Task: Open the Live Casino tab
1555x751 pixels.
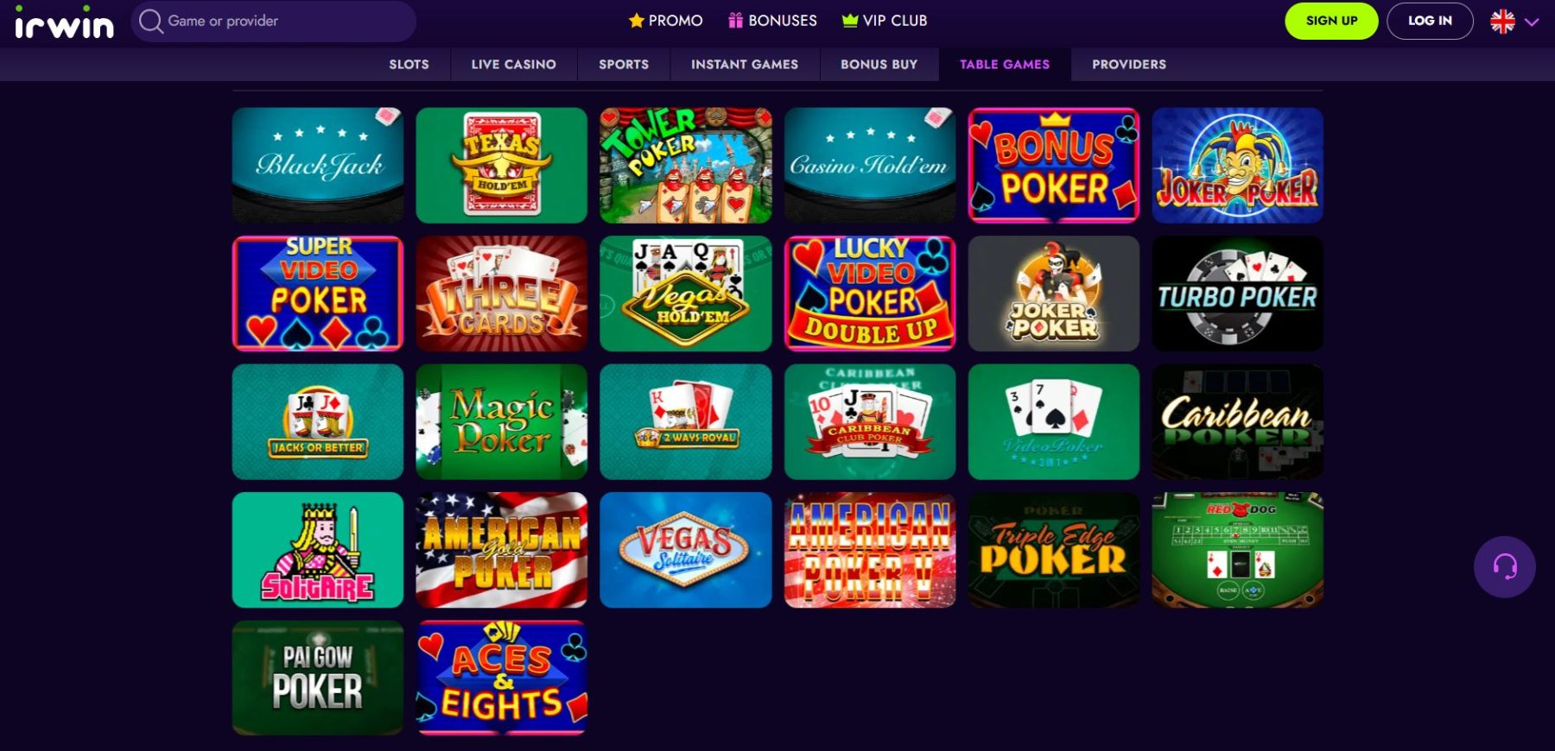Action: (514, 65)
